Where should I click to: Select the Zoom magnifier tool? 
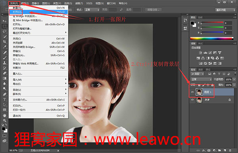point(4,121)
